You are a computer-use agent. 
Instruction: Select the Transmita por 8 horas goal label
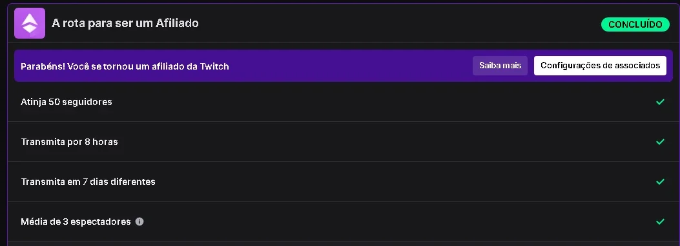pos(69,142)
